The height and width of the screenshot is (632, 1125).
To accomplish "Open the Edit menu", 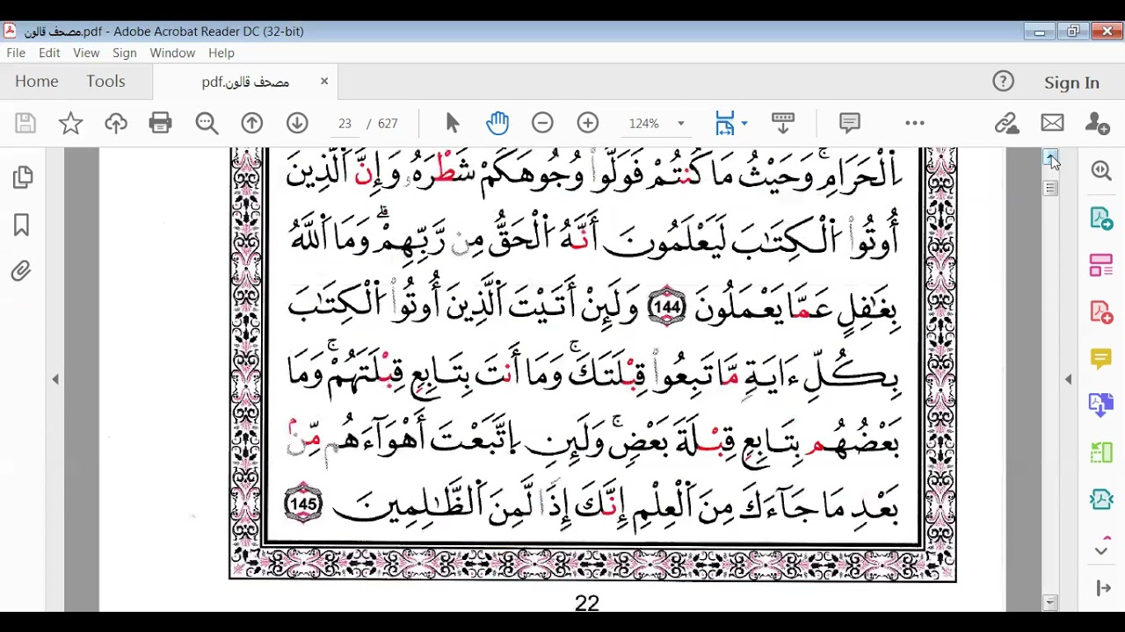I will tap(49, 53).
